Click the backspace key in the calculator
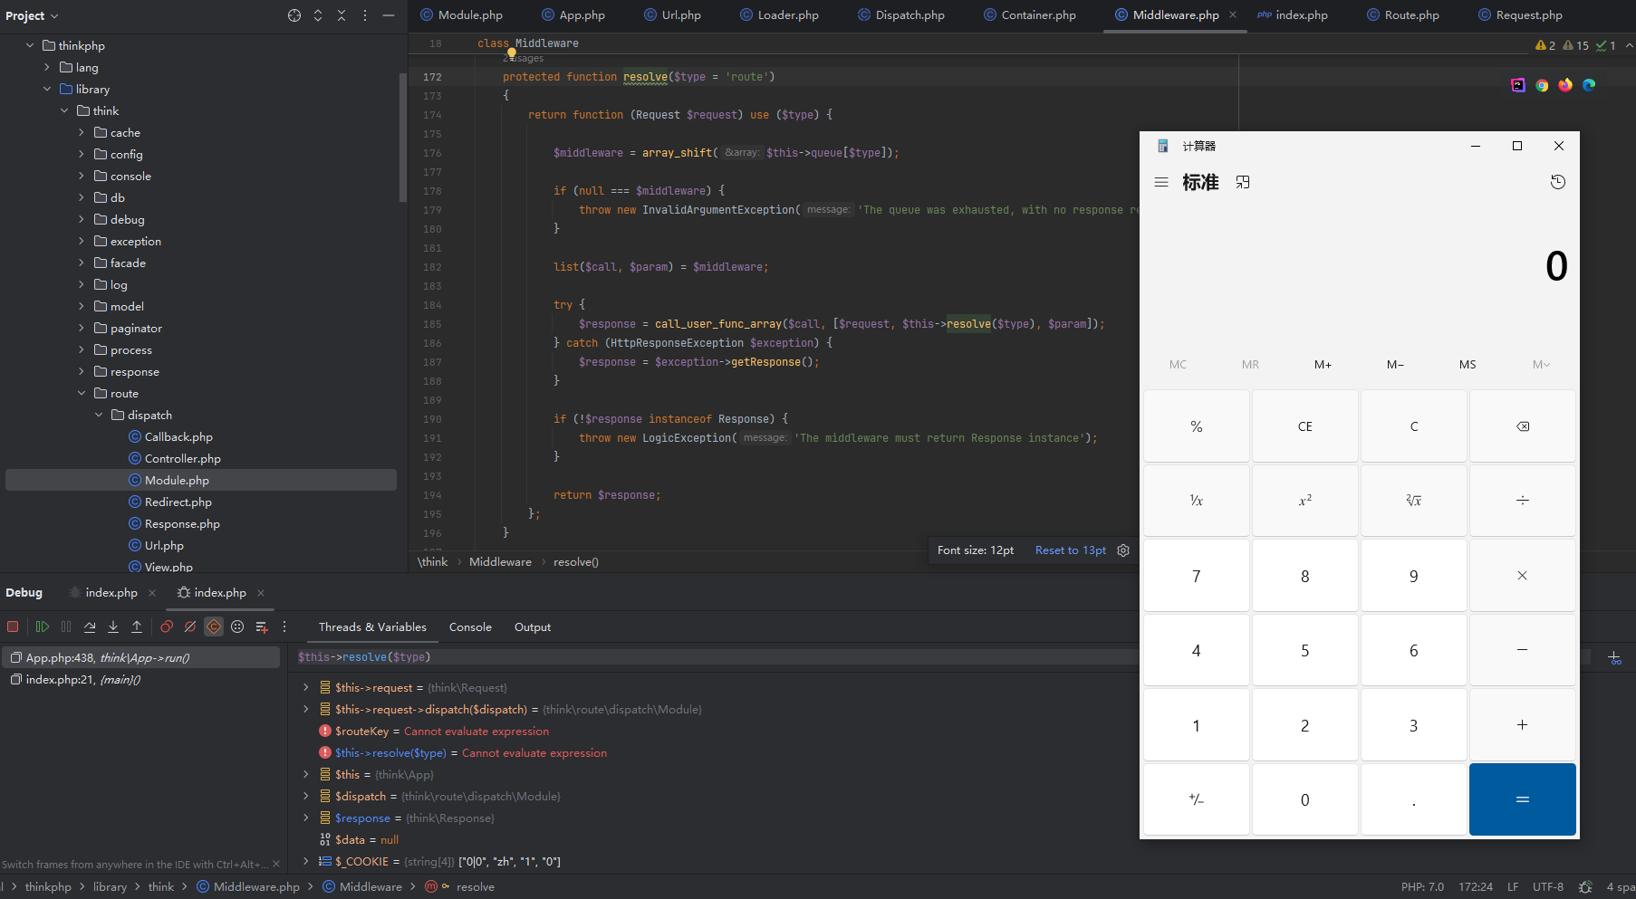The height and width of the screenshot is (899, 1636). coord(1522,426)
